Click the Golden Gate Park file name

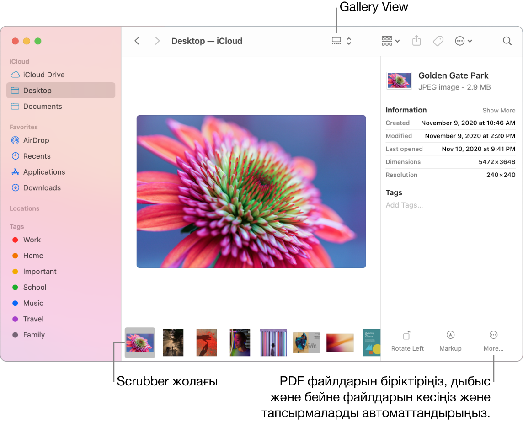point(454,75)
